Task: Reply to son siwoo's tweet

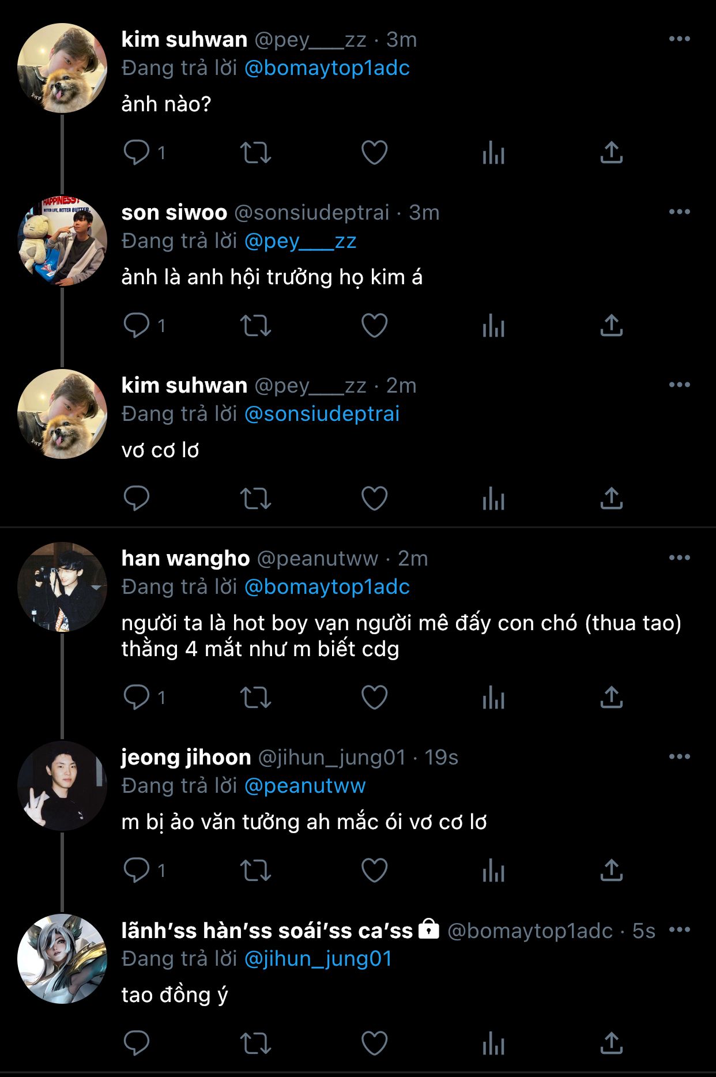Action: pyautogui.click(x=137, y=326)
